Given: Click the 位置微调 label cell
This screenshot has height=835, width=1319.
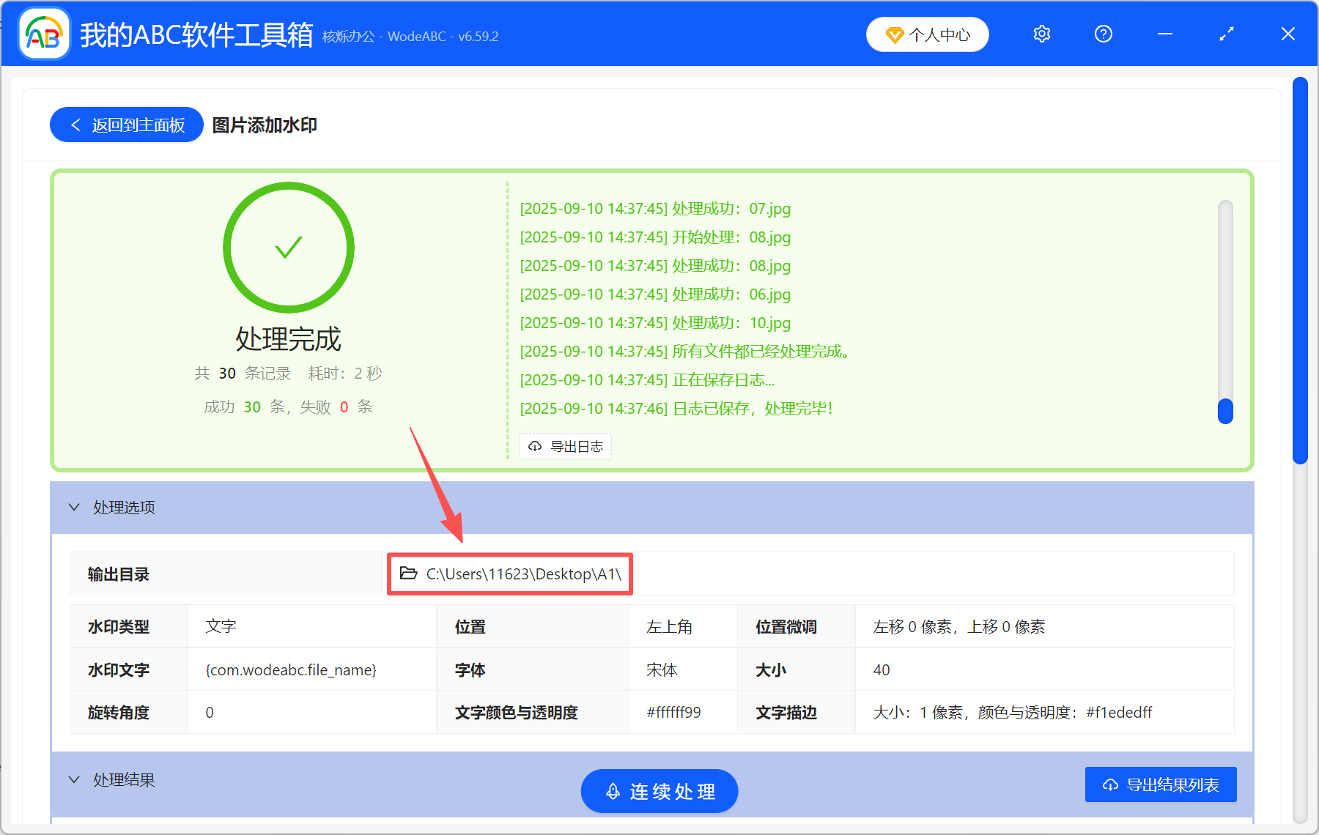Looking at the screenshot, I should 796,627.
